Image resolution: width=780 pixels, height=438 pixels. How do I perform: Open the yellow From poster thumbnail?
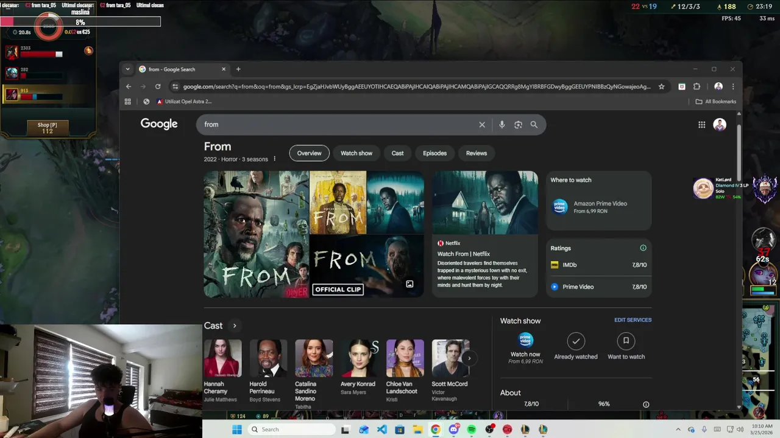point(338,203)
